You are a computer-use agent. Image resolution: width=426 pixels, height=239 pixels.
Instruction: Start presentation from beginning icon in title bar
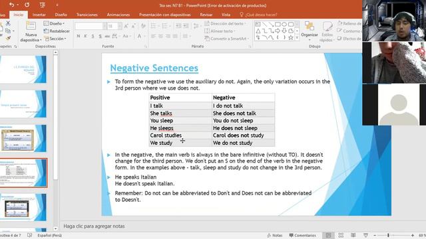[42, 5]
